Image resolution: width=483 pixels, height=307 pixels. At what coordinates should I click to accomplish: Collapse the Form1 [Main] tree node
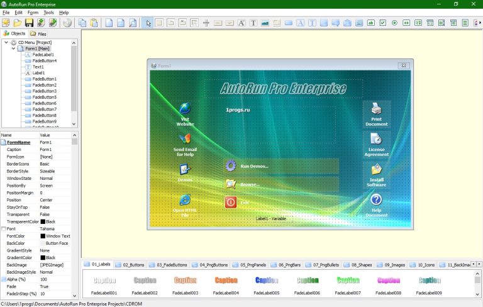[13, 48]
